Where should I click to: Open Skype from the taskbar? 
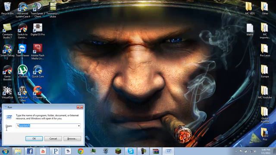coord(131,151)
